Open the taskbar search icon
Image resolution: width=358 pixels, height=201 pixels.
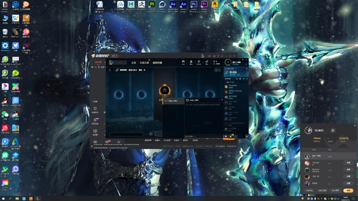click(x=10, y=199)
